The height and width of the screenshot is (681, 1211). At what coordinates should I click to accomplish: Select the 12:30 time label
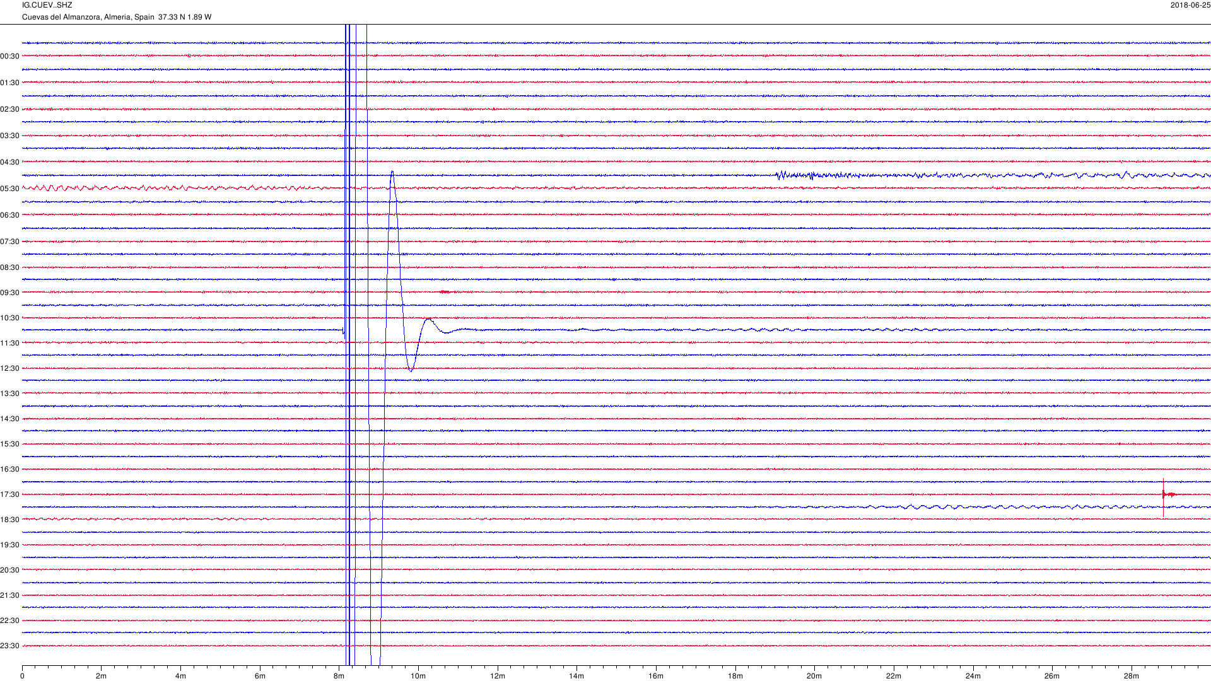[x=9, y=368]
